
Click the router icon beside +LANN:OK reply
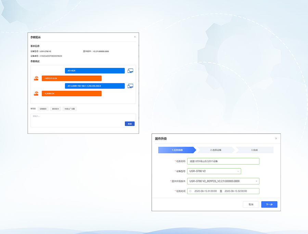pyautogui.click(x=36, y=94)
